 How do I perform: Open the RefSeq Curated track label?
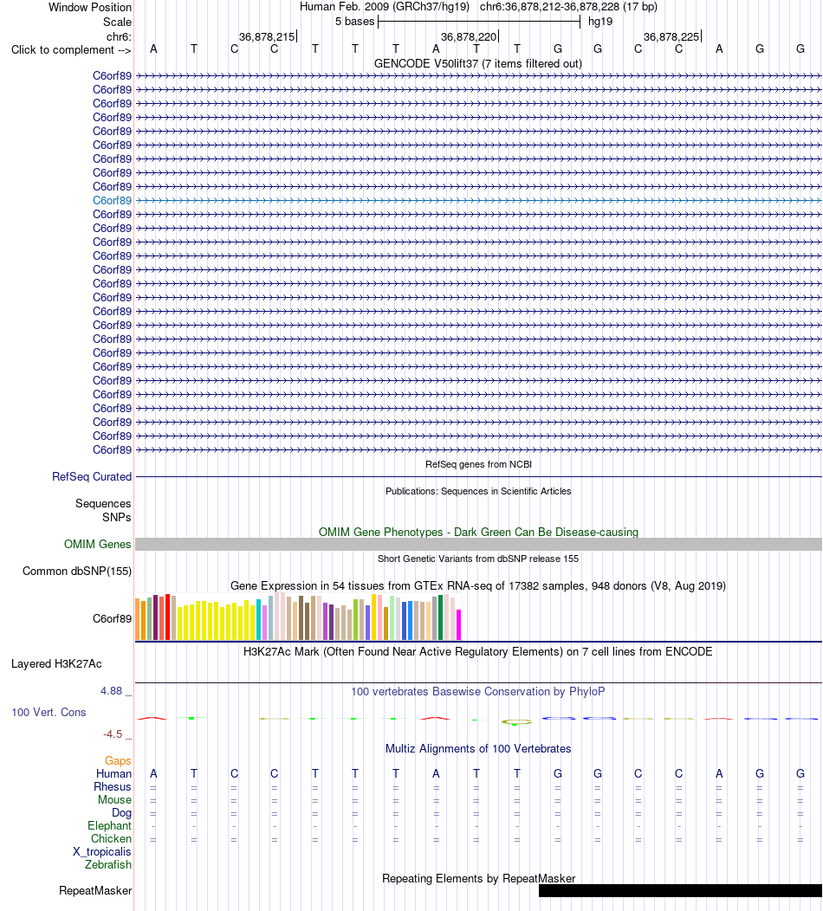(92, 476)
